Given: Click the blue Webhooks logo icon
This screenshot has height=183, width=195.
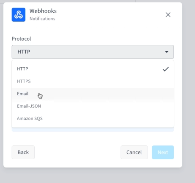Looking at the screenshot, I should pos(19,15).
